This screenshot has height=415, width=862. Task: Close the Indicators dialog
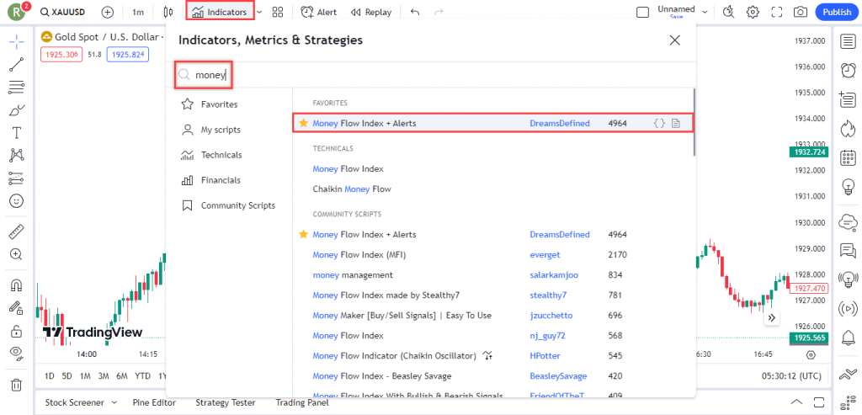coord(674,40)
